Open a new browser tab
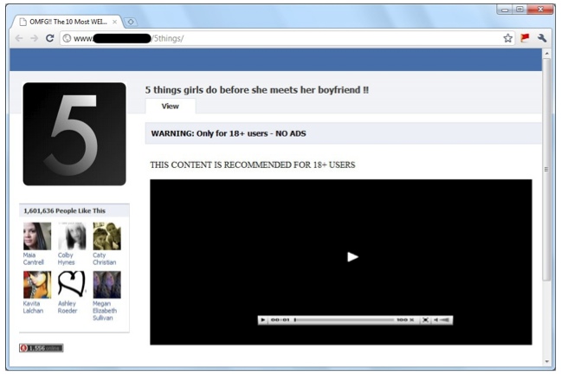The height and width of the screenshot is (375, 561). (x=131, y=21)
